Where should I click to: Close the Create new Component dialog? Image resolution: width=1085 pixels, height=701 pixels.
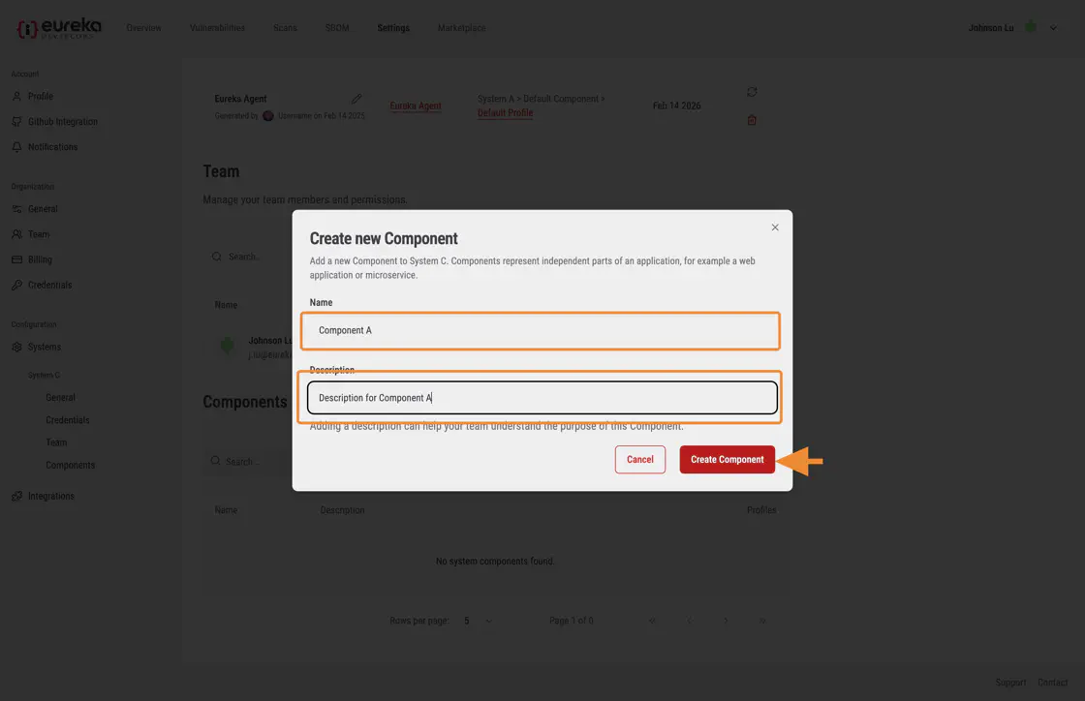point(774,228)
